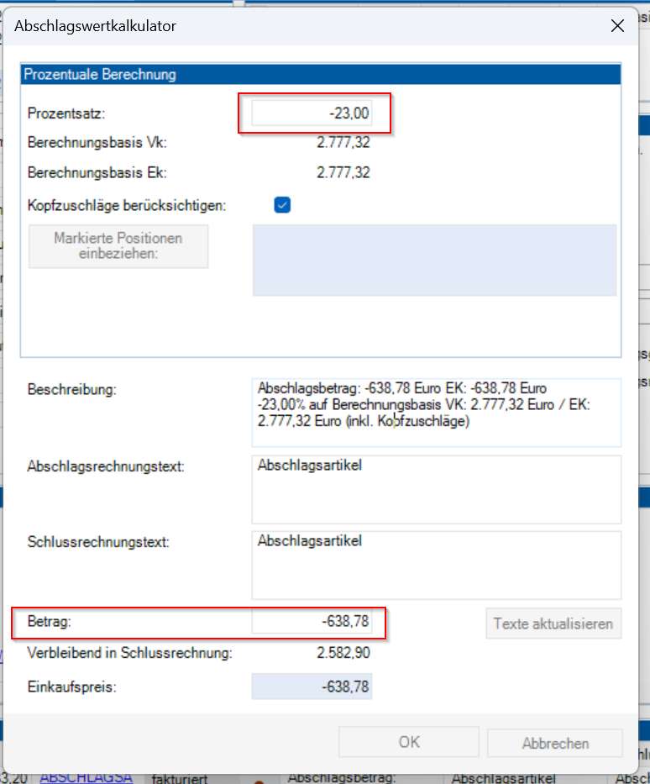
Task: Close the Abschlagswertkalkulator dialog
Action: (x=617, y=26)
